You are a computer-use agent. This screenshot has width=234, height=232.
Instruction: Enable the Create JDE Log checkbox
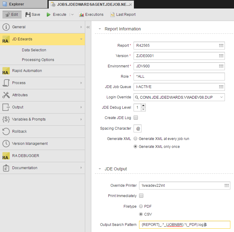pos(136,118)
